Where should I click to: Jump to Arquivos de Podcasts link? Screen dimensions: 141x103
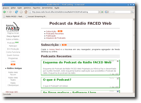pos(56,38)
